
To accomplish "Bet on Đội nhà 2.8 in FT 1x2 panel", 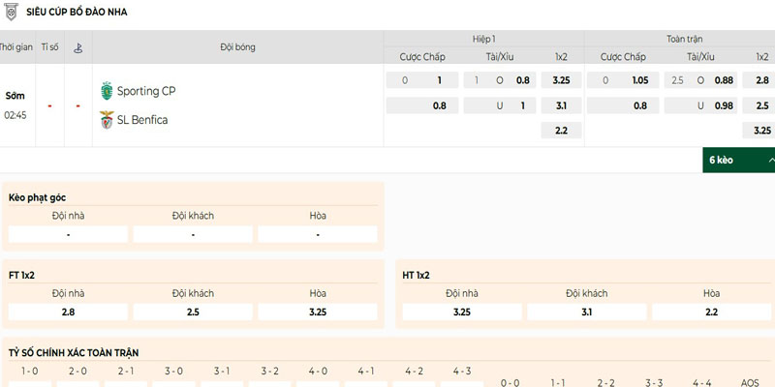I will coord(68,313).
